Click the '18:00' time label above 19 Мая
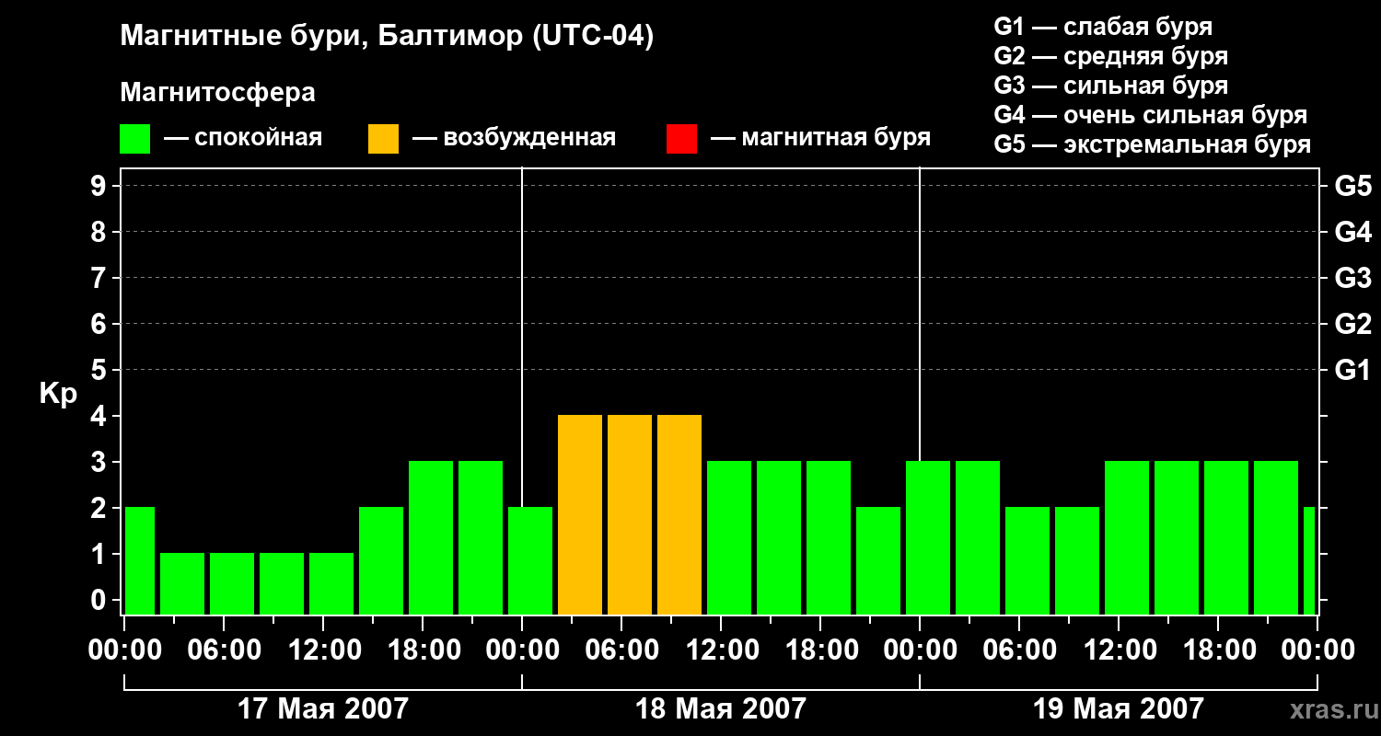The image size is (1381, 736). tap(1218, 650)
